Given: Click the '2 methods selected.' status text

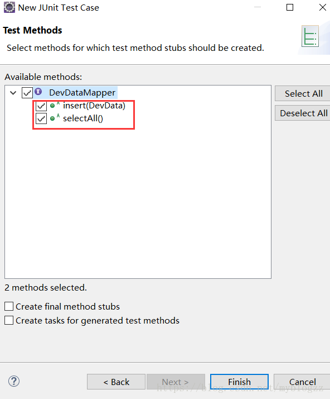Looking at the screenshot, I should coord(46,288).
